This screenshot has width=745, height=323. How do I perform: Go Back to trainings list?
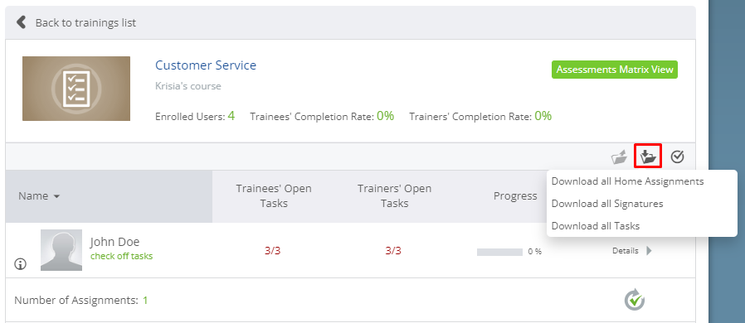[x=85, y=22]
